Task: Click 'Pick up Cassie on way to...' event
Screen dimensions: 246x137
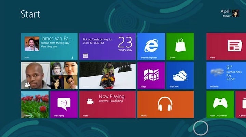Action: (98, 39)
